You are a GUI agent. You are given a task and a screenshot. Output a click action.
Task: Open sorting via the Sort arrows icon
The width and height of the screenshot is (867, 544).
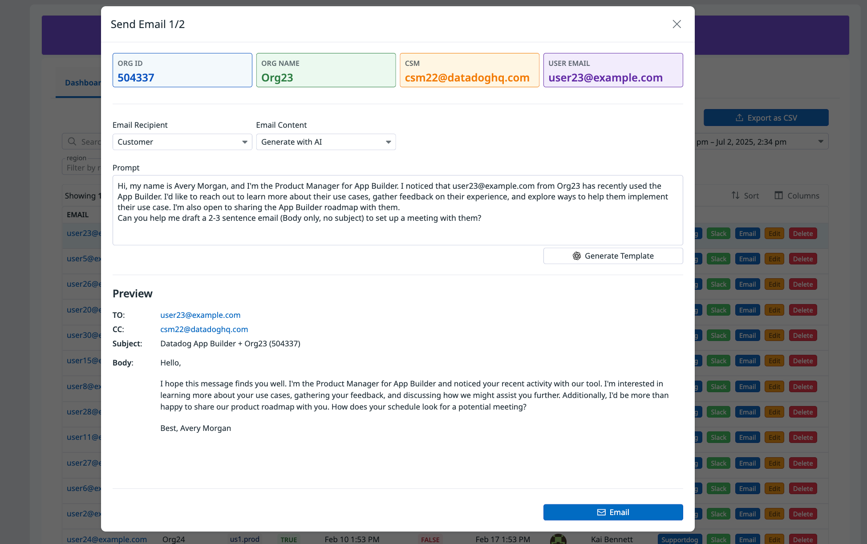[x=735, y=195]
